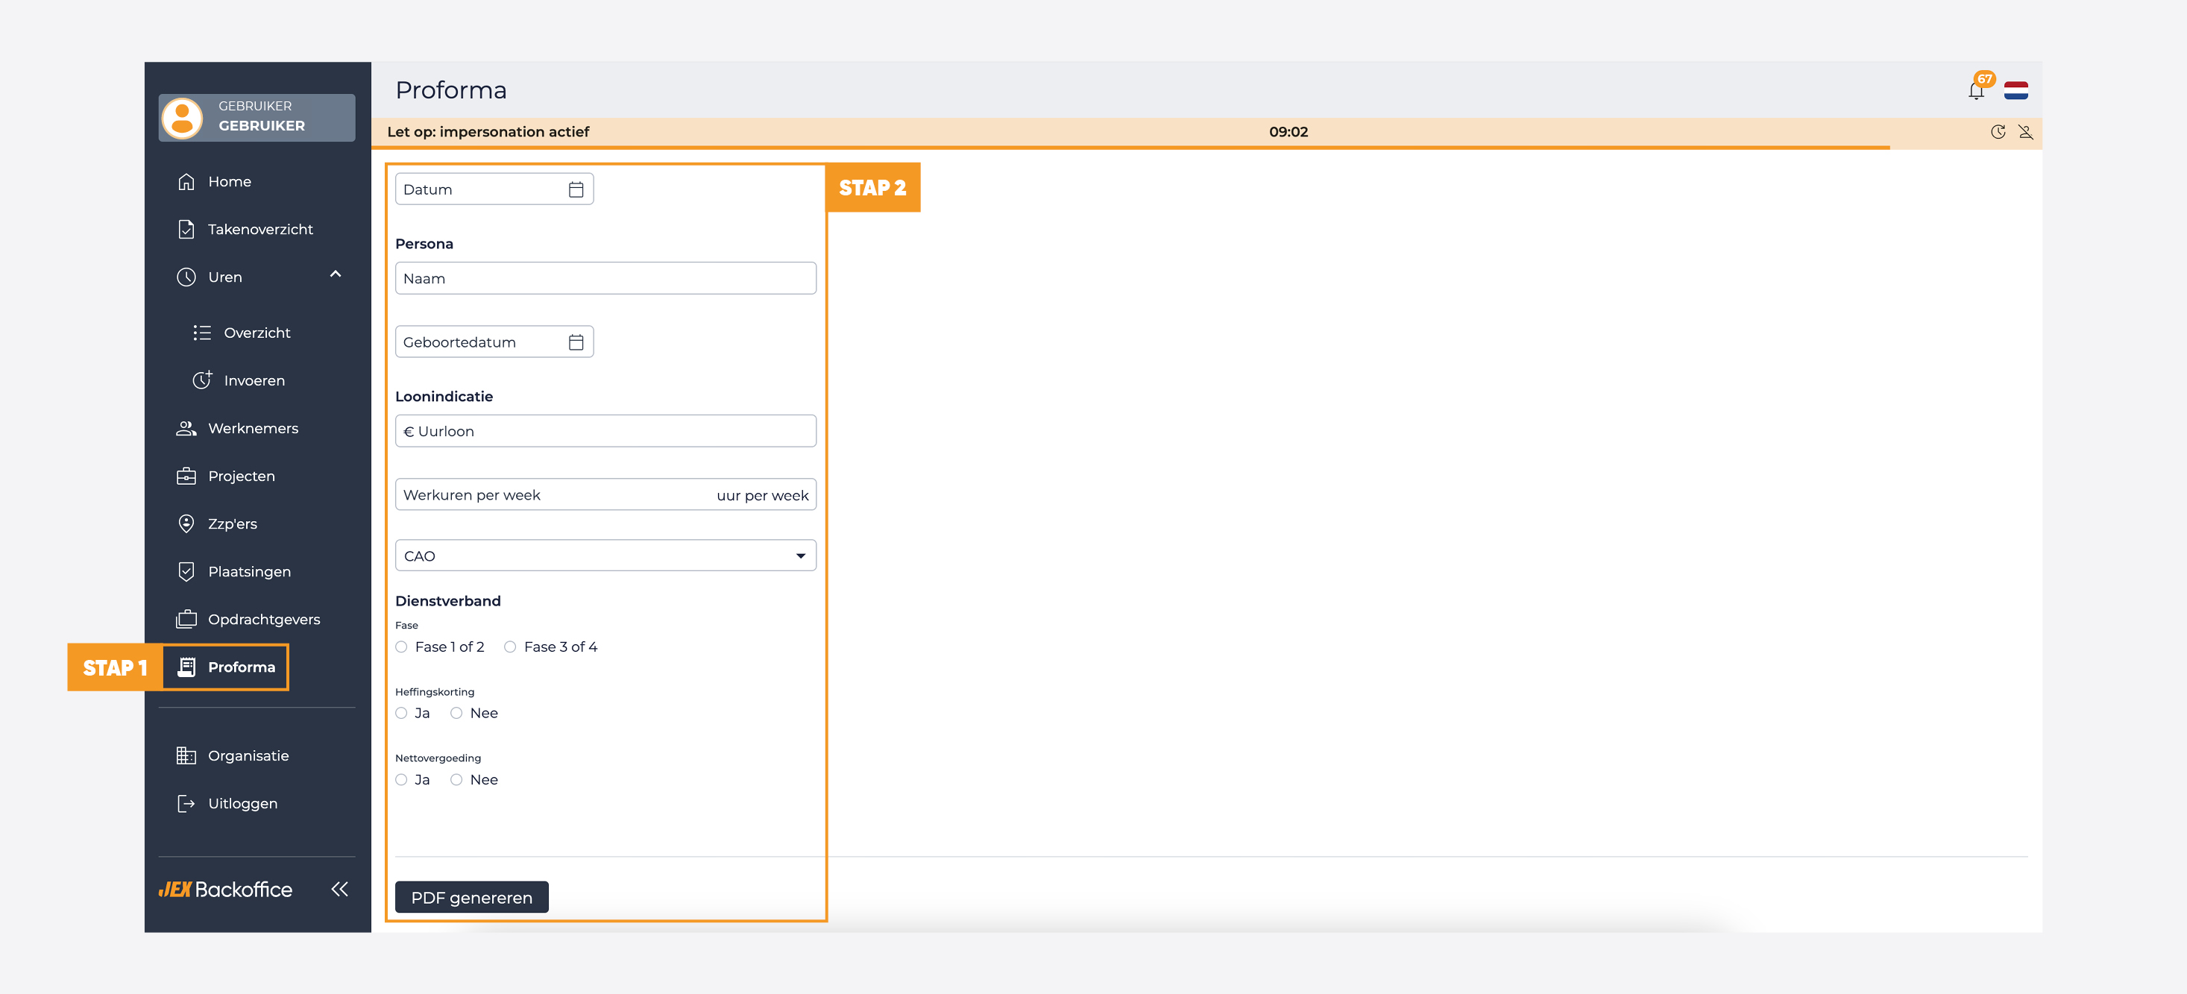Collapse the Uren submenu chevron

[x=336, y=274]
